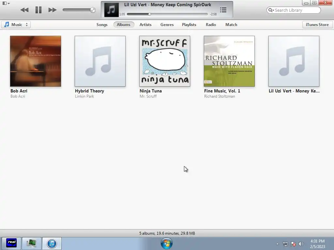Click the playback progress diamond marker
Viewport: 334px width, 250px height.
pos(149,14)
